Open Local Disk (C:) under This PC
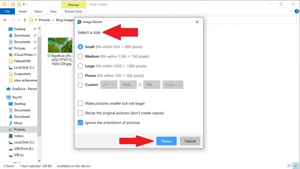Viewport: 300px width, 169px height. pos(24,142)
